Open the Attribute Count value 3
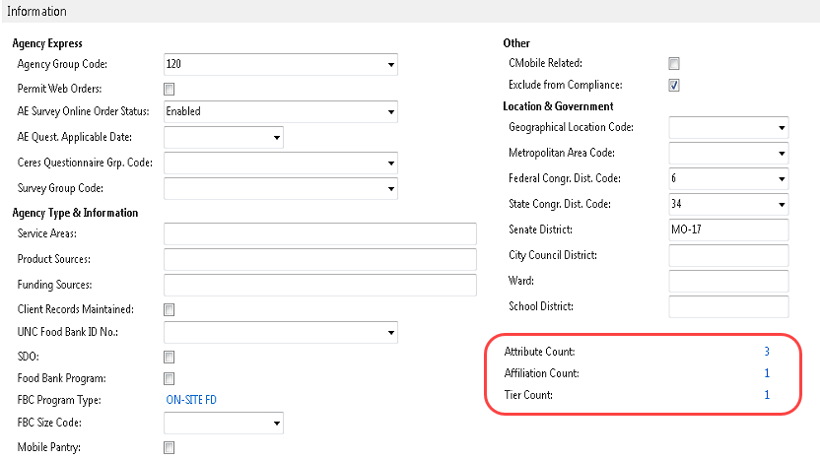 pos(766,352)
